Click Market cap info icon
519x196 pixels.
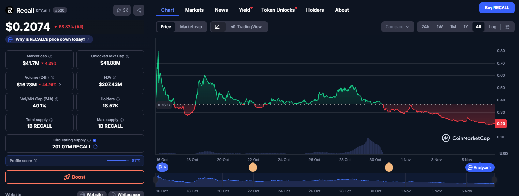pyautogui.click(x=50, y=56)
